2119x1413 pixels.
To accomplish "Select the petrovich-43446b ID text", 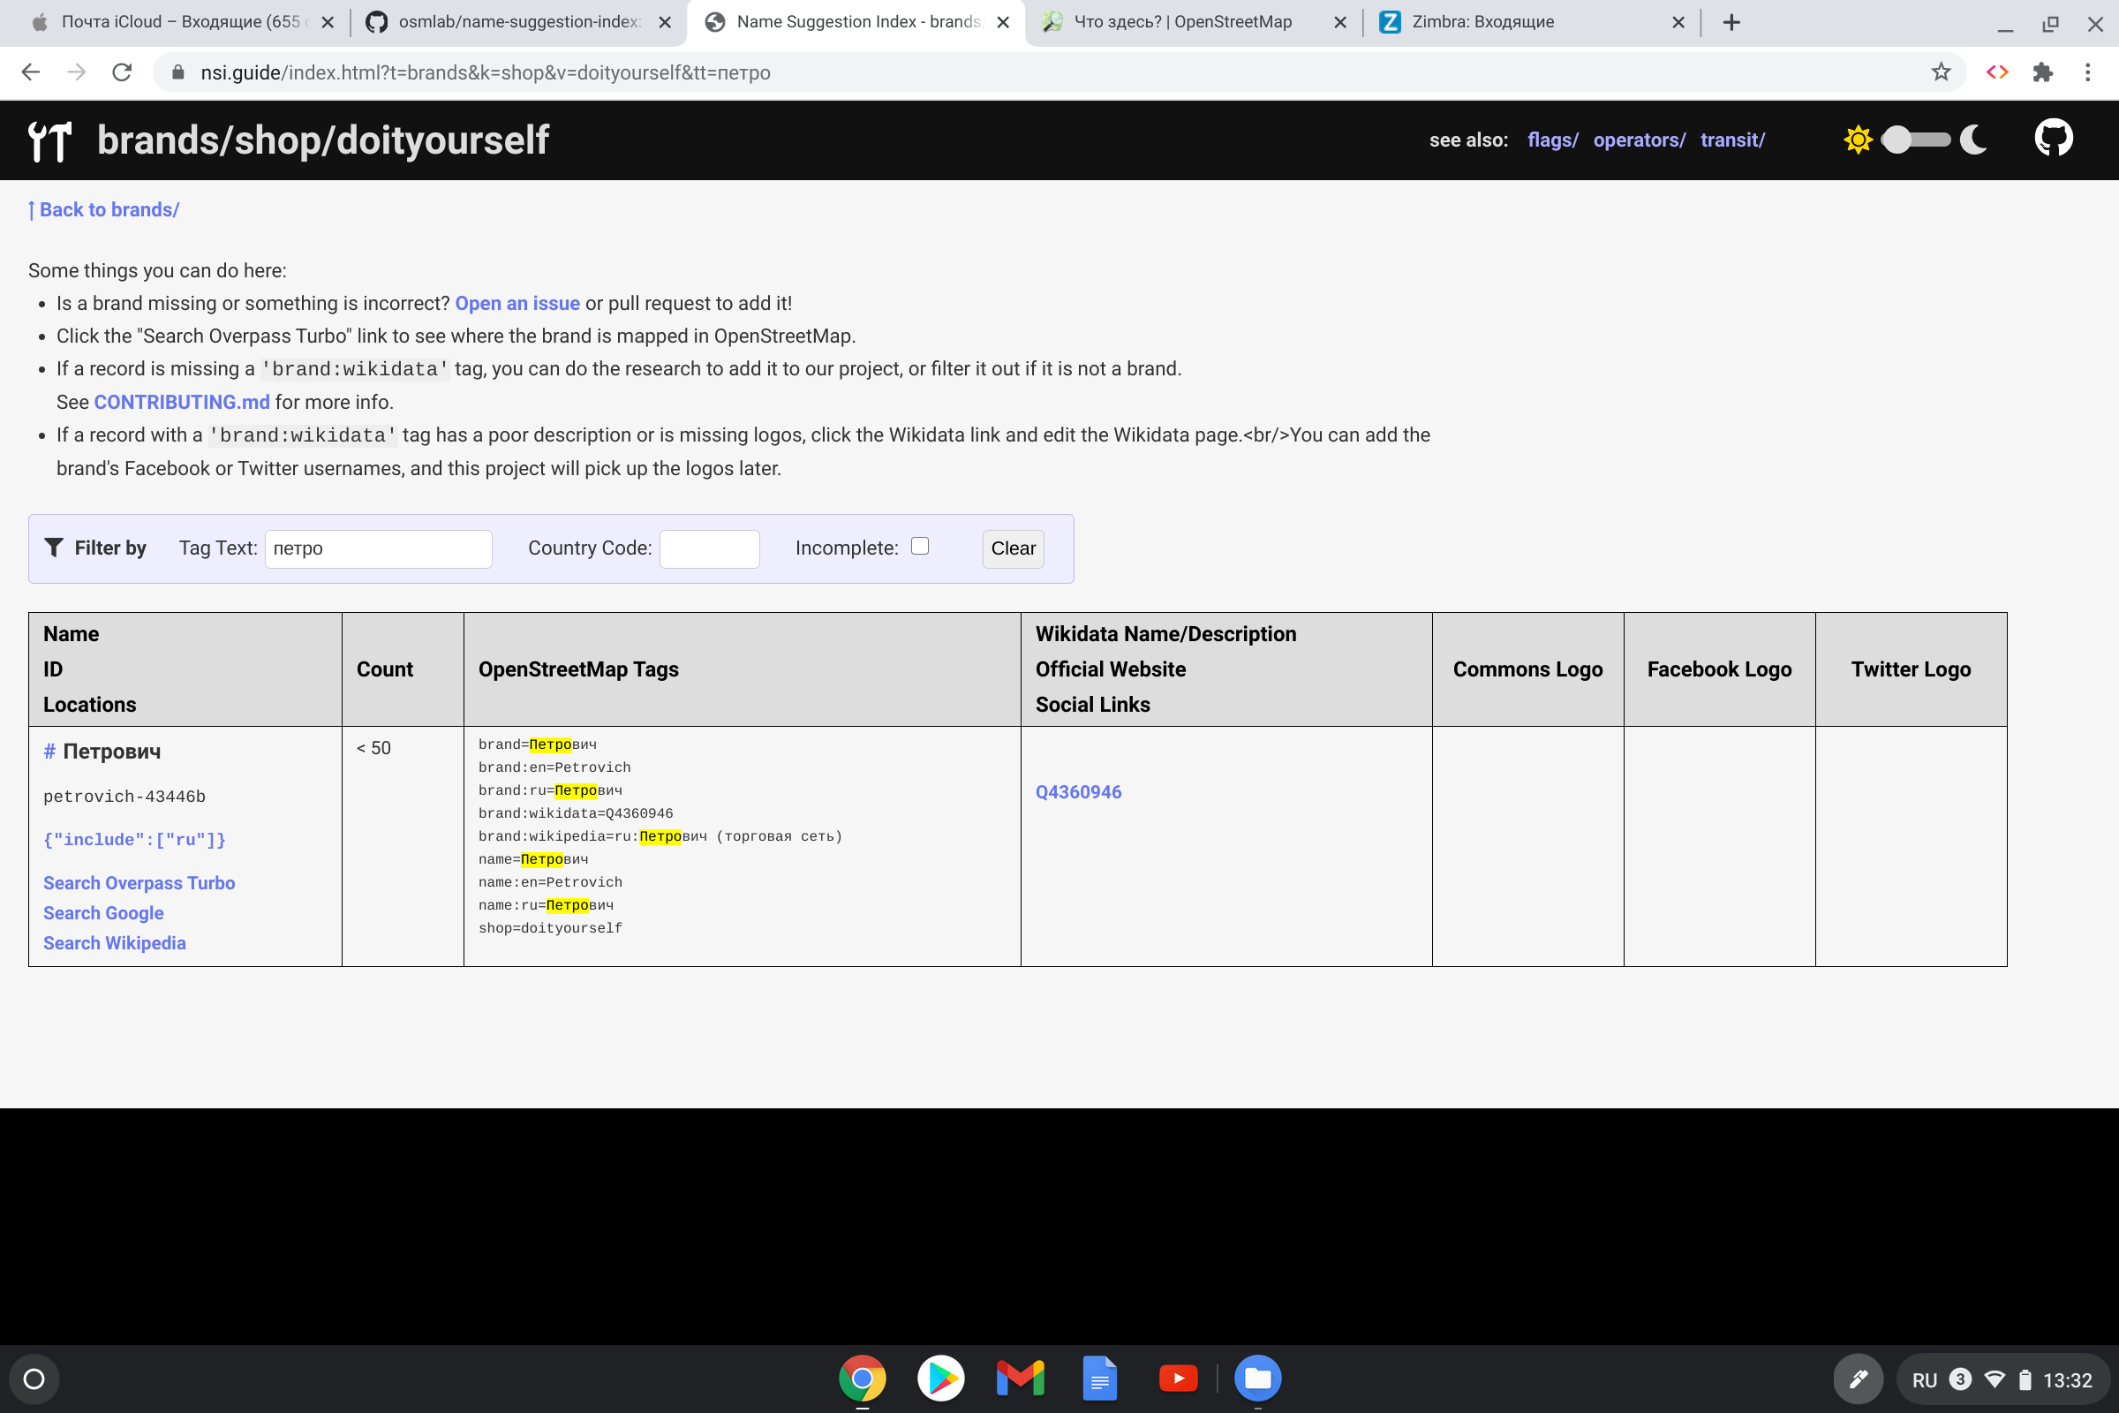I will [124, 797].
